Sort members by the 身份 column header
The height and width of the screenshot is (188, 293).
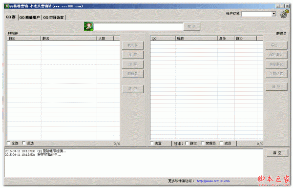[226, 39]
